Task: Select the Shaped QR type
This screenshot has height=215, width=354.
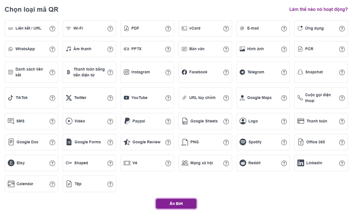Action: point(89,163)
